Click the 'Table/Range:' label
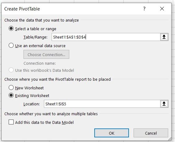This screenshot has height=142, width=175. point(35,37)
